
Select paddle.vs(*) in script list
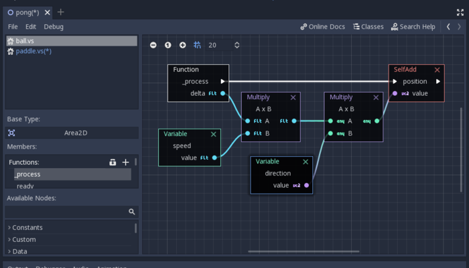33,51
